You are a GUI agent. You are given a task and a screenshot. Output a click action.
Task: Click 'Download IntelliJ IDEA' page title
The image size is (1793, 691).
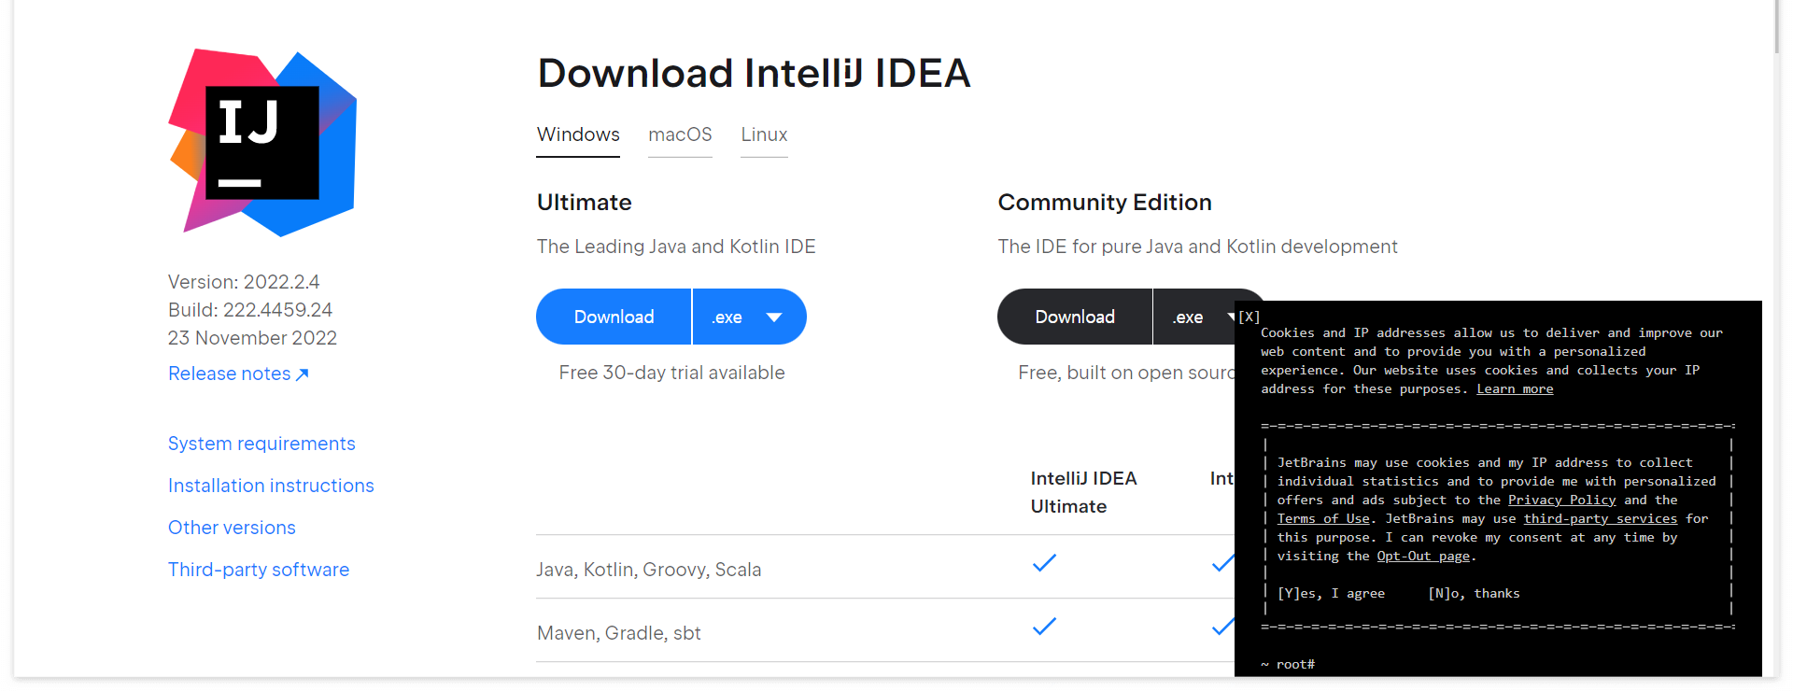(x=754, y=73)
